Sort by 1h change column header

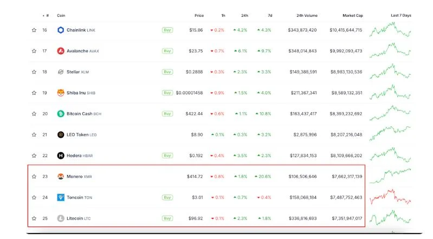pyautogui.click(x=223, y=16)
